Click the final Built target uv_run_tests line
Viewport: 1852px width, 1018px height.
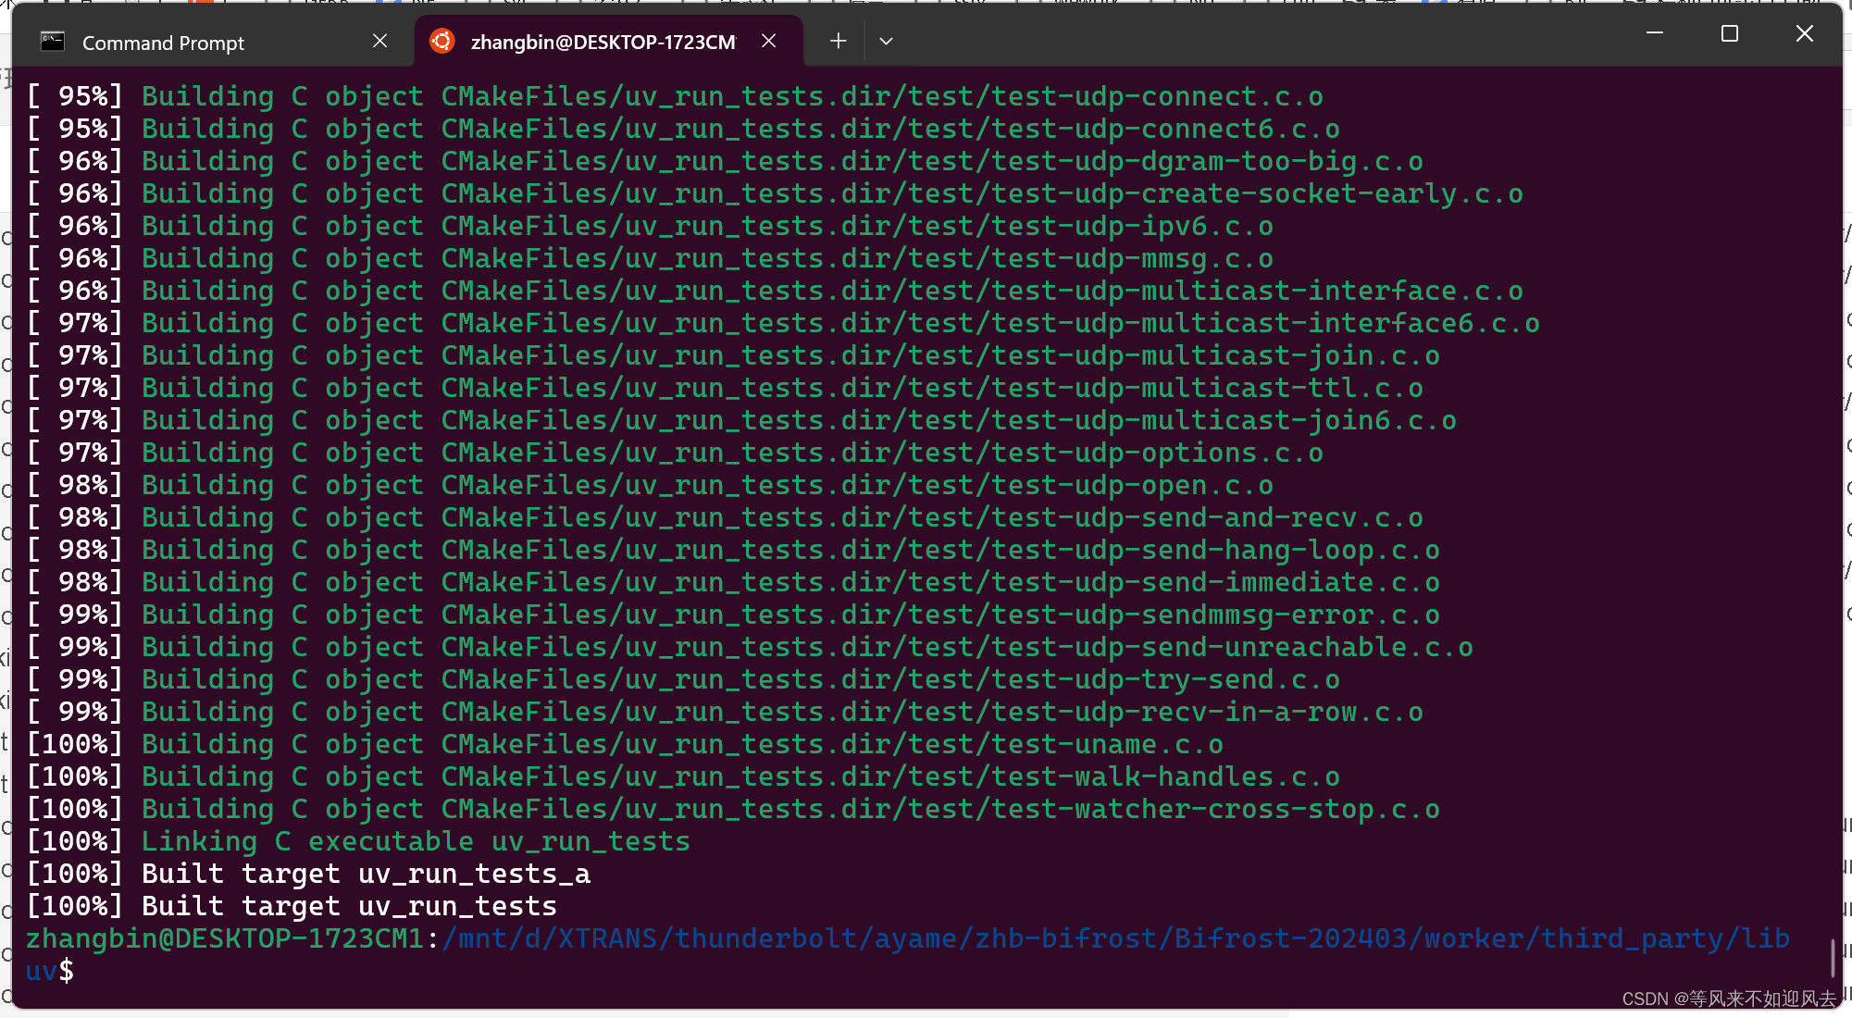coord(292,906)
